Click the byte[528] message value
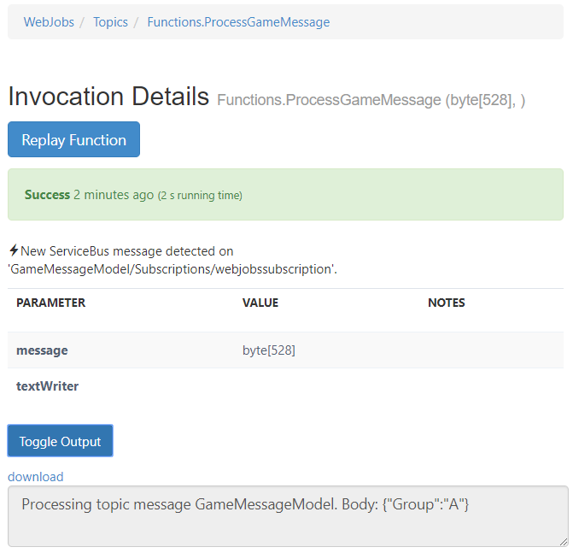Screen dimensions: 573x553 point(269,350)
